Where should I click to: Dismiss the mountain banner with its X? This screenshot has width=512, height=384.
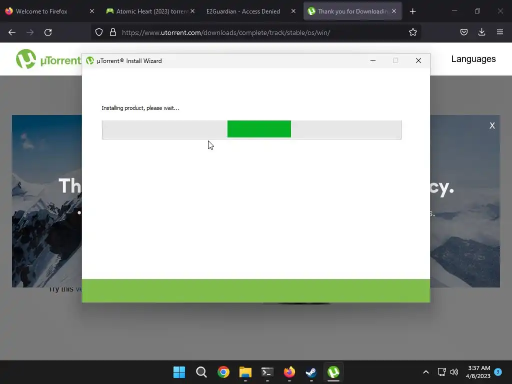point(492,125)
